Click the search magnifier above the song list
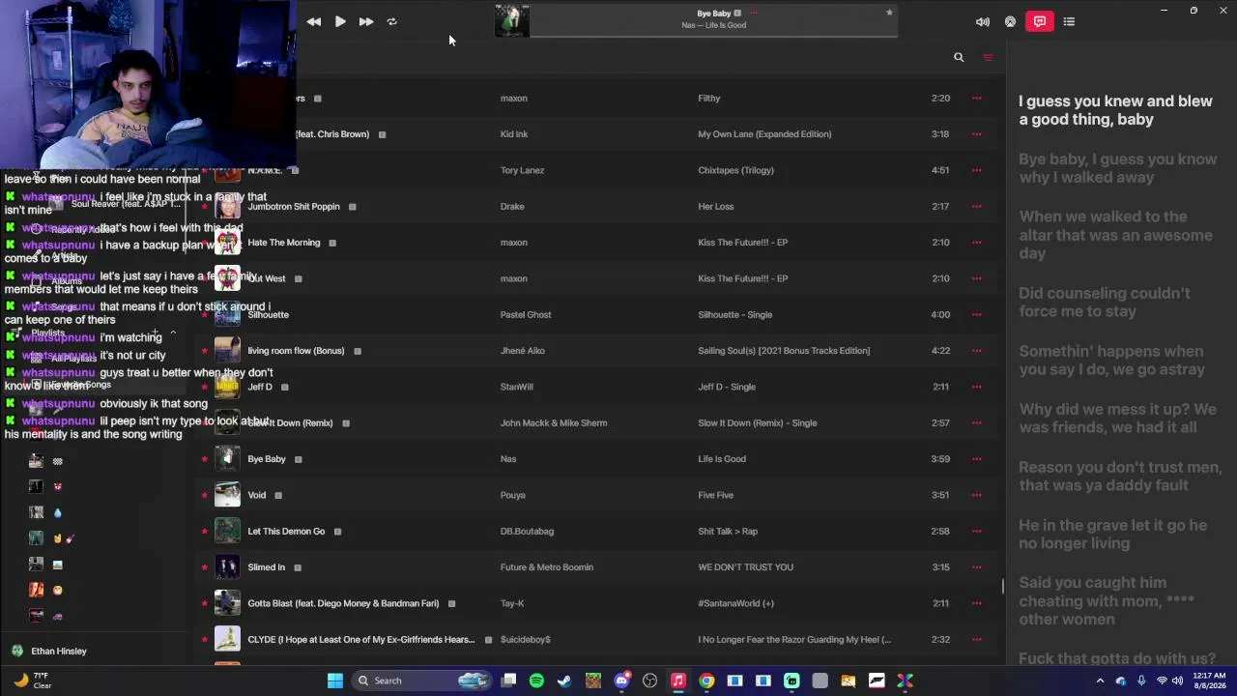 (959, 57)
